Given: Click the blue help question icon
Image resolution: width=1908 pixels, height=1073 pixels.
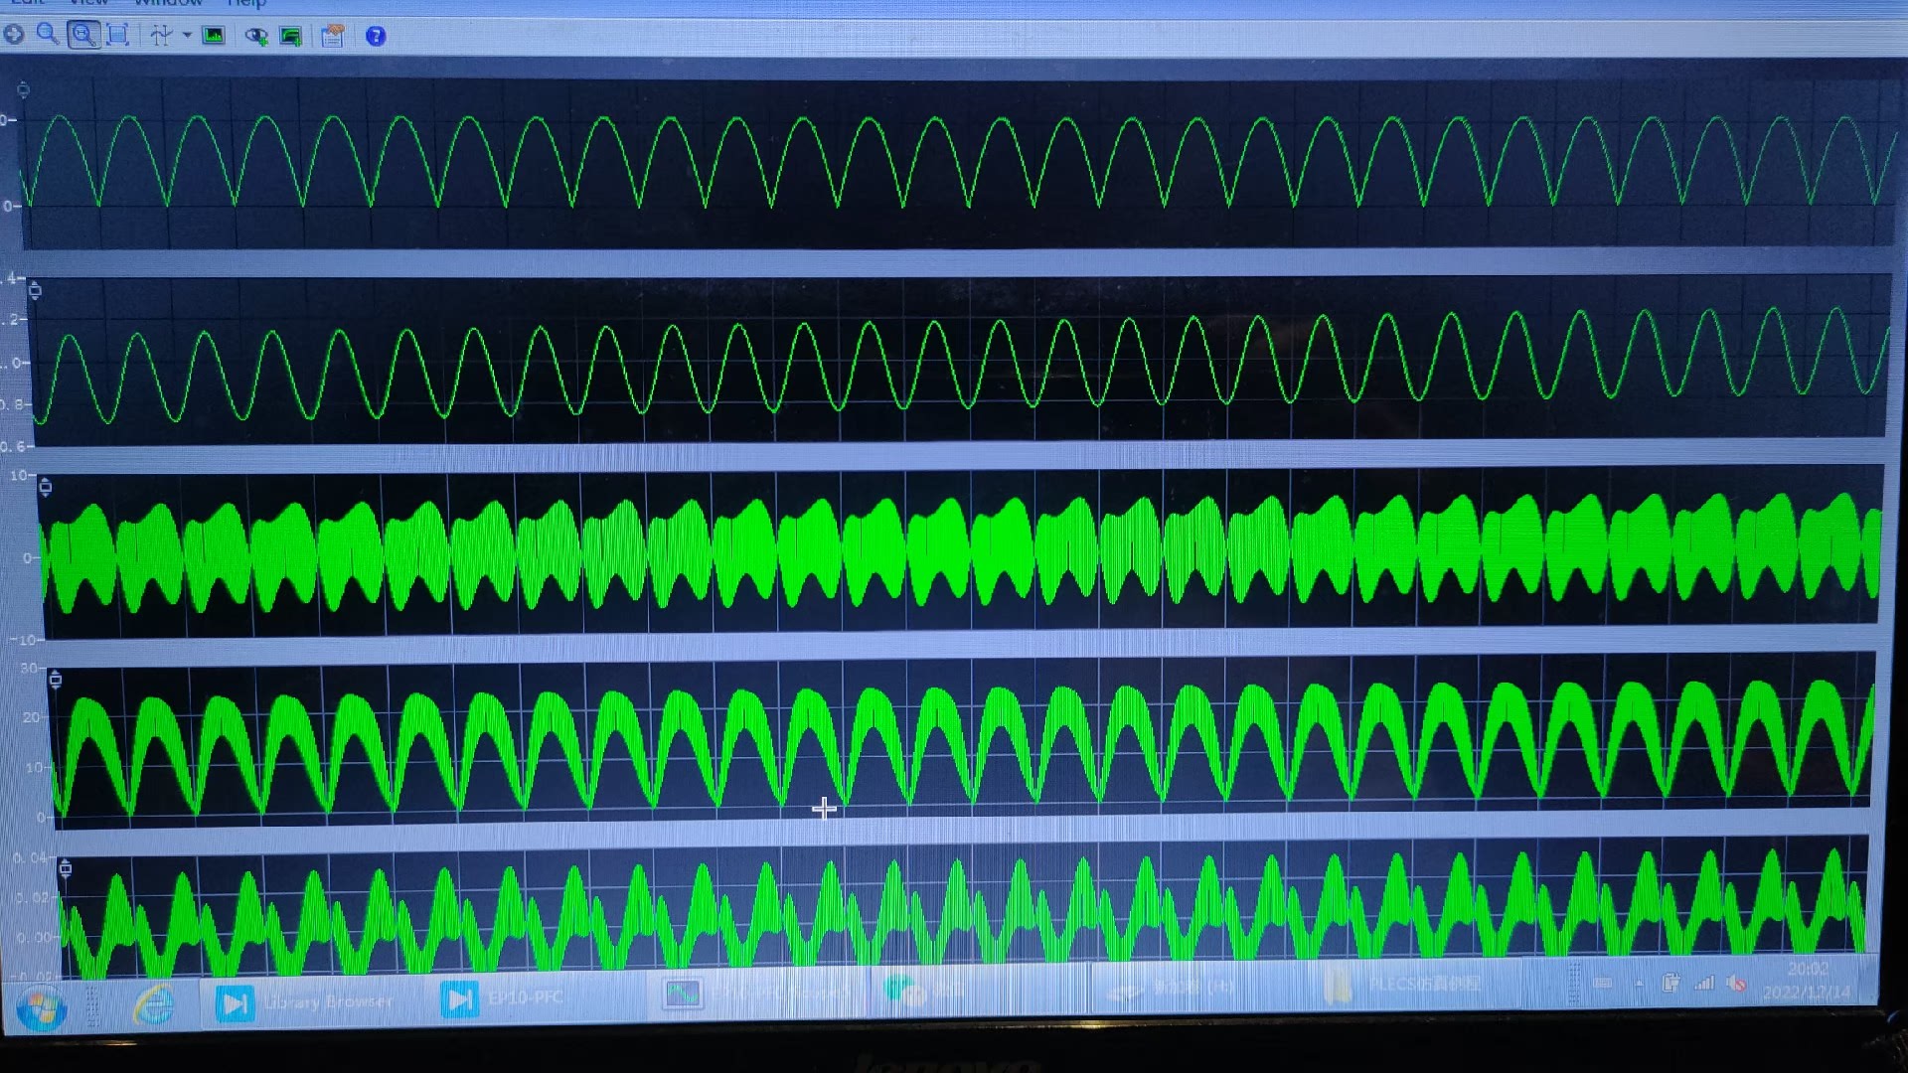Looking at the screenshot, I should point(376,37).
